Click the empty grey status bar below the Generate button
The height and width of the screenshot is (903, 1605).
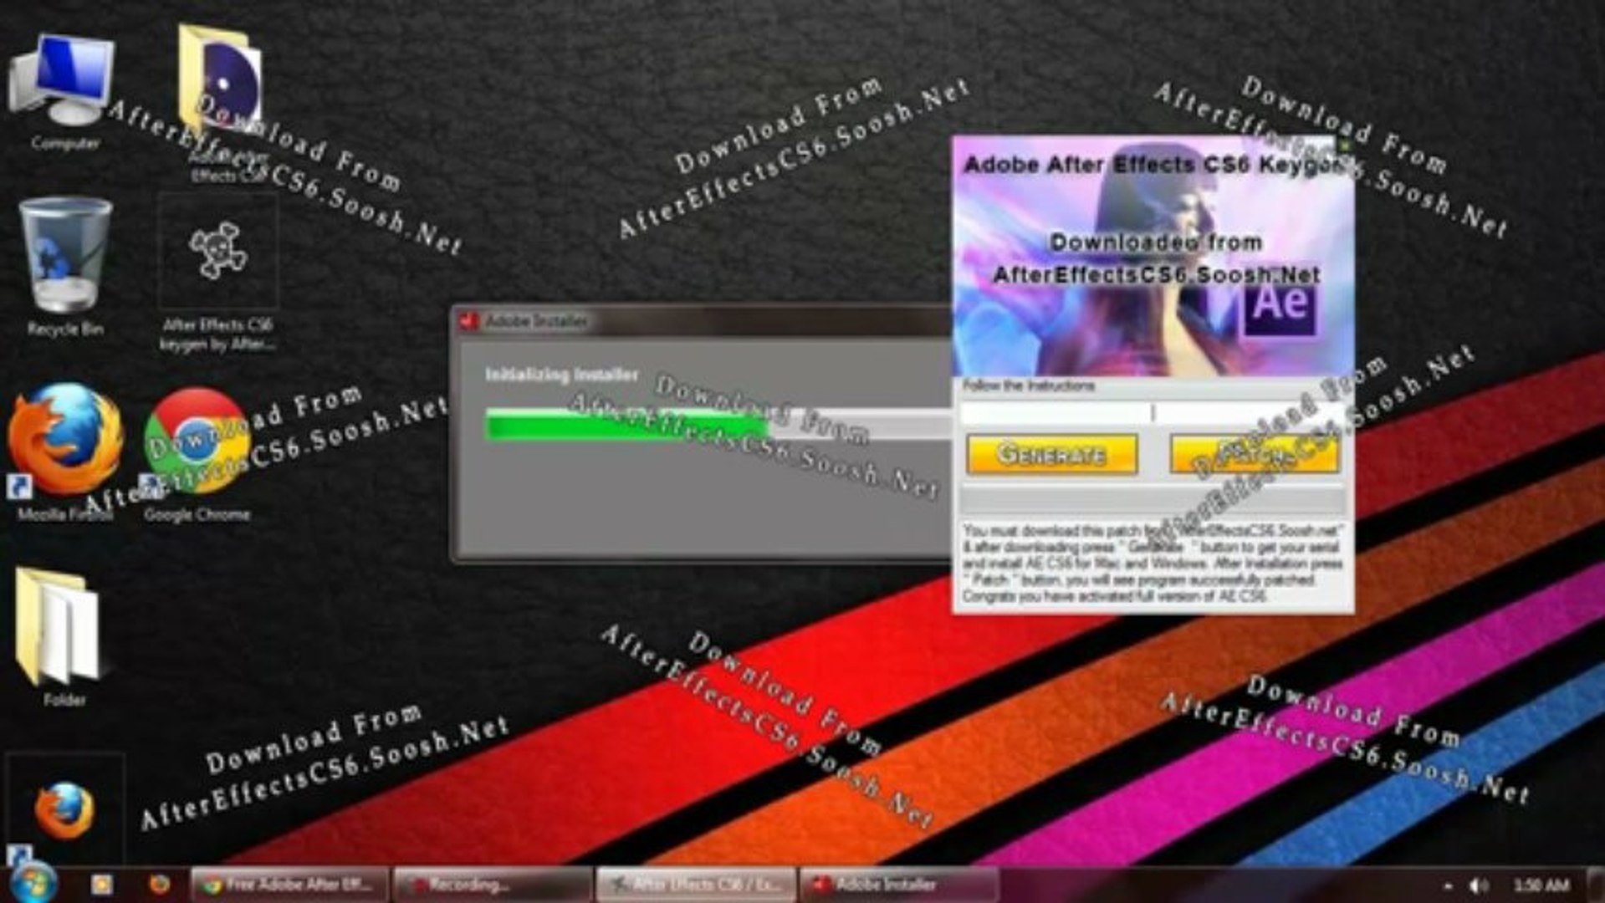click(x=1153, y=500)
